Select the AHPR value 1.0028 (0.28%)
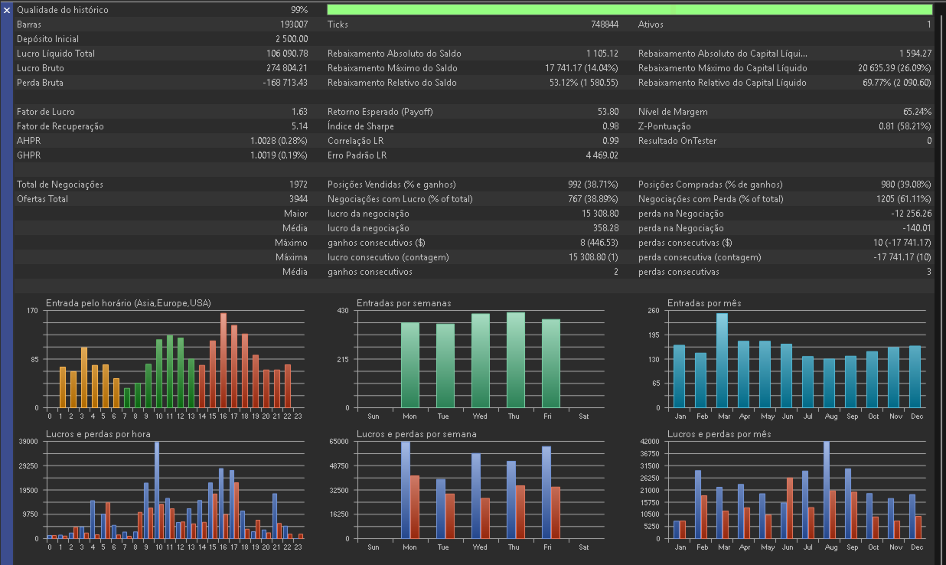This screenshot has height=565, width=946. point(279,141)
